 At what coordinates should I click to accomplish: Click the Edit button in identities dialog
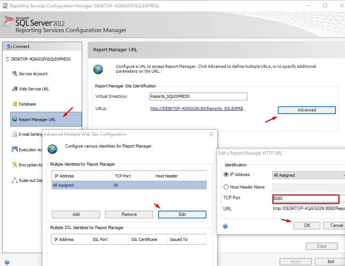coord(182,214)
